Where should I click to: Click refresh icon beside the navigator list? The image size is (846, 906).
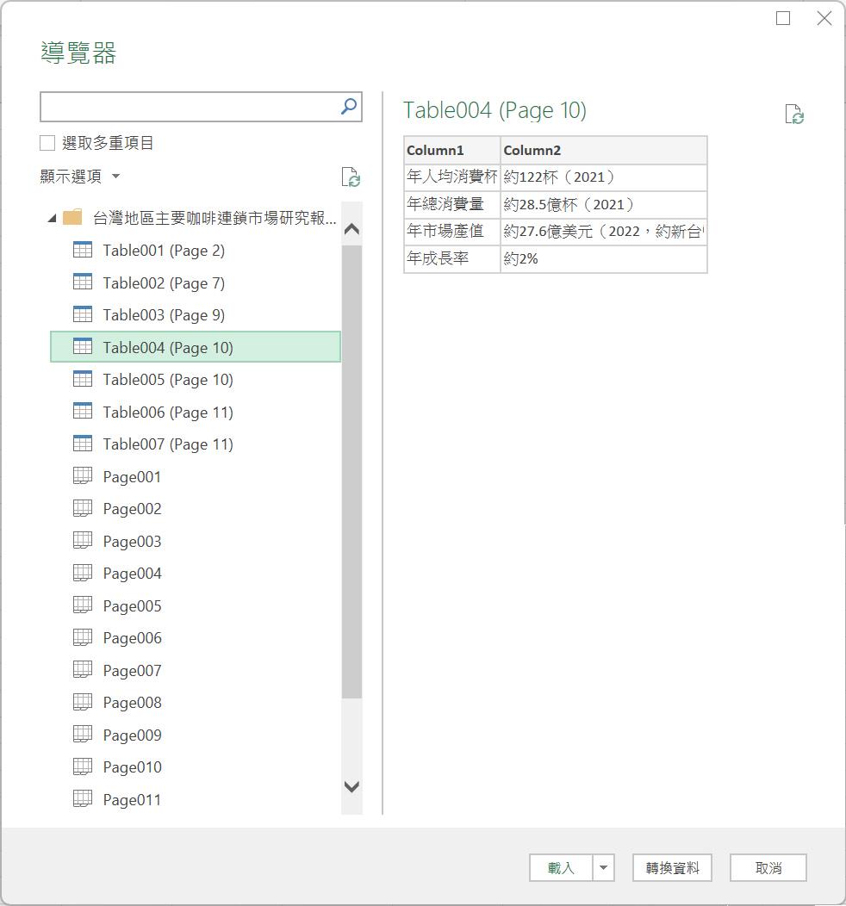[351, 177]
